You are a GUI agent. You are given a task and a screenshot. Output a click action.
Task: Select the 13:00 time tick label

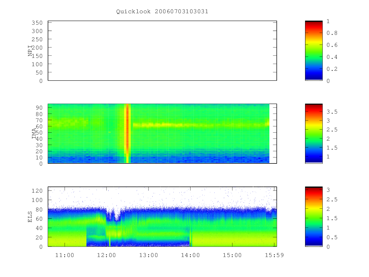click(148, 255)
